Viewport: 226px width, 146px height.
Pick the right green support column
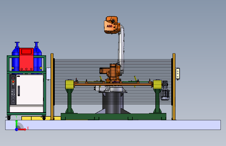pyautogui.click(x=157, y=101)
